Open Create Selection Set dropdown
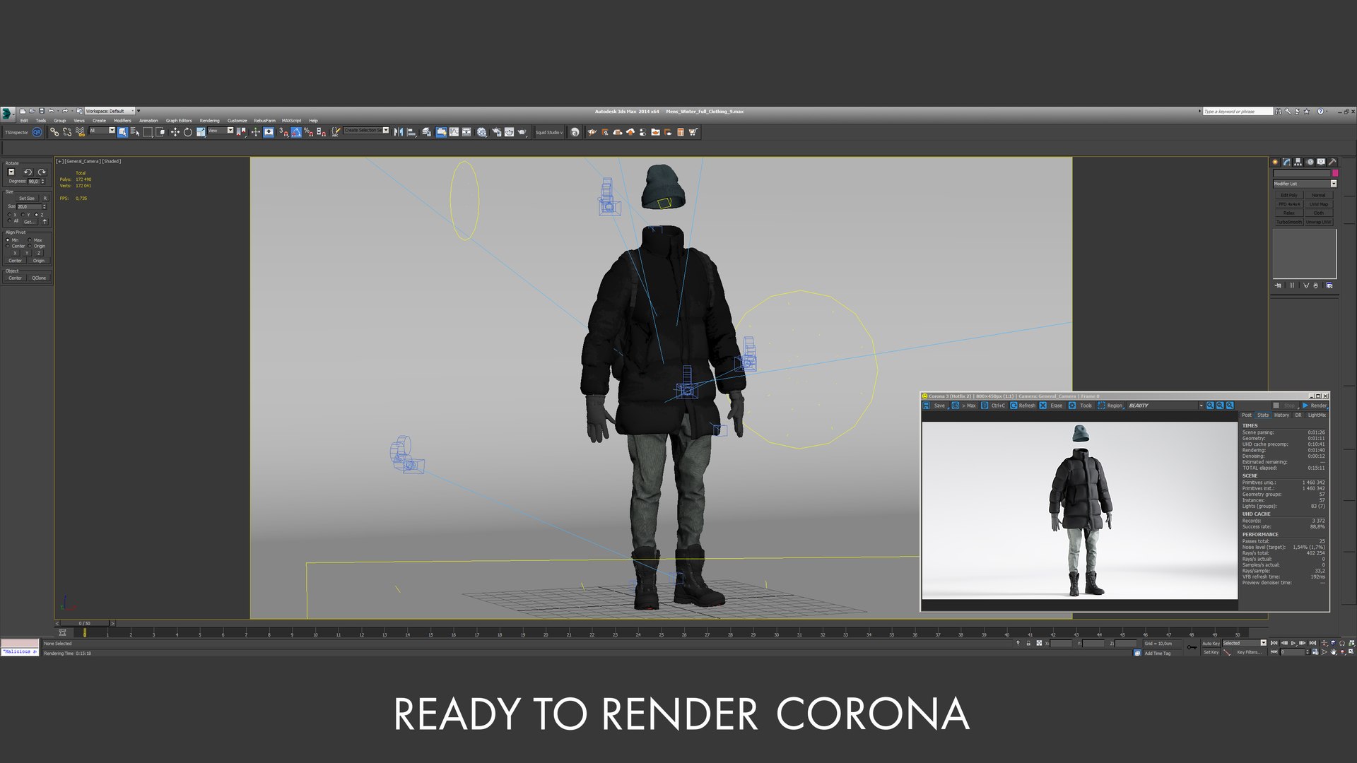 366,130
